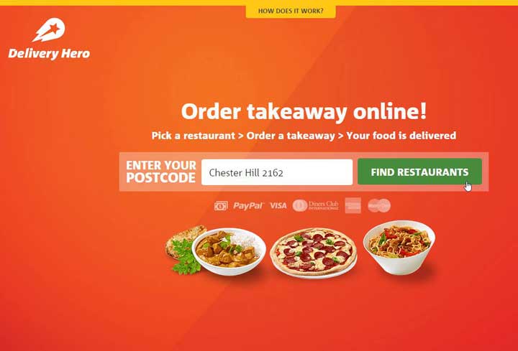Click the VISA payment logo
The height and width of the screenshot is (351, 518).
(x=278, y=206)
